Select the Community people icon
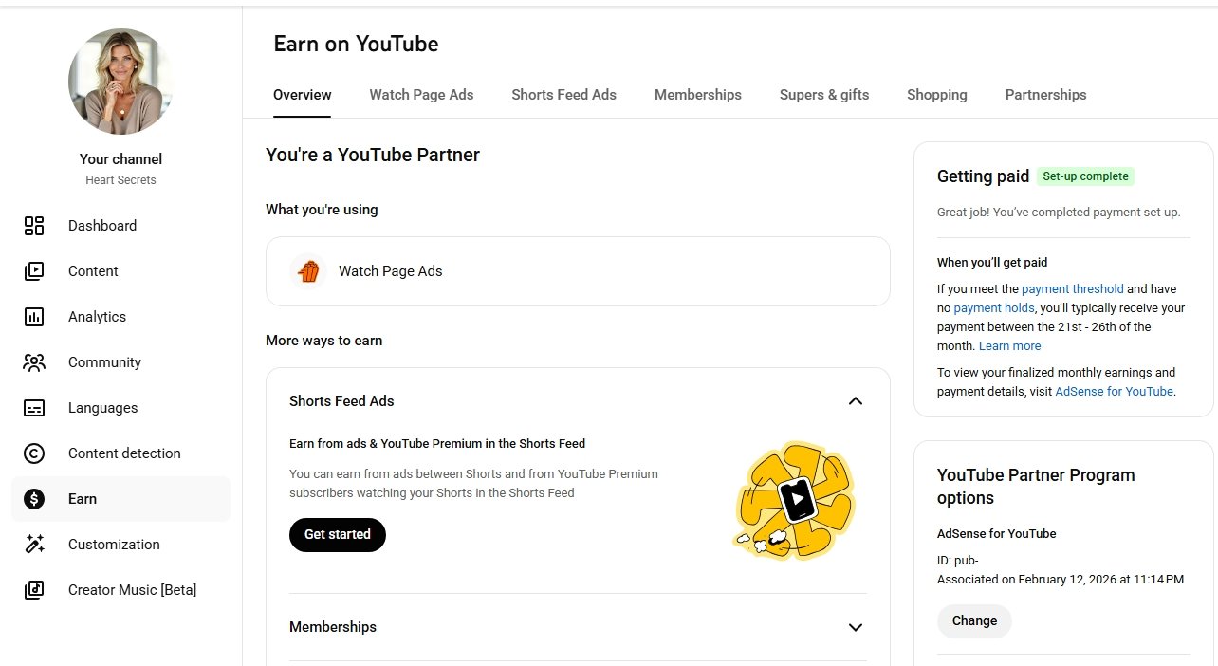The width and height of the screenshot is (1218, 666). [34, 362]
